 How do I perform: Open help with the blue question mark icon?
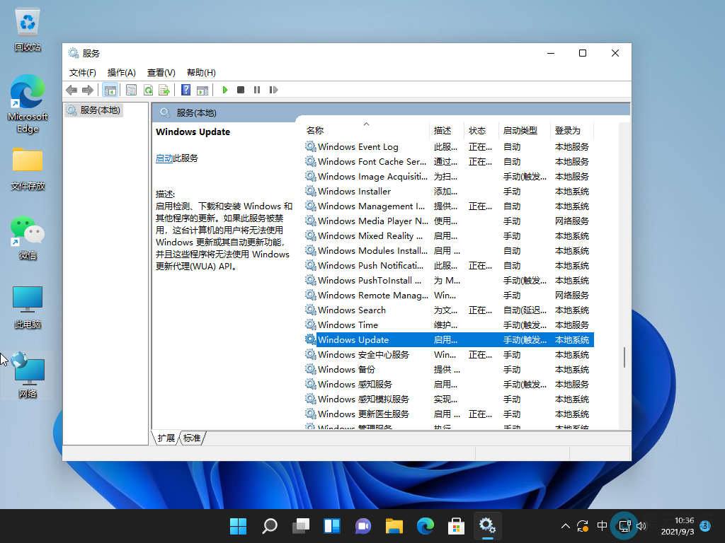185,90
